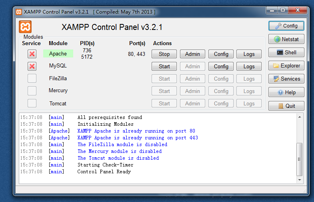Viewport: 314px width, 202px height.
Task: Start the MySQL module
Action: (164, 66)
